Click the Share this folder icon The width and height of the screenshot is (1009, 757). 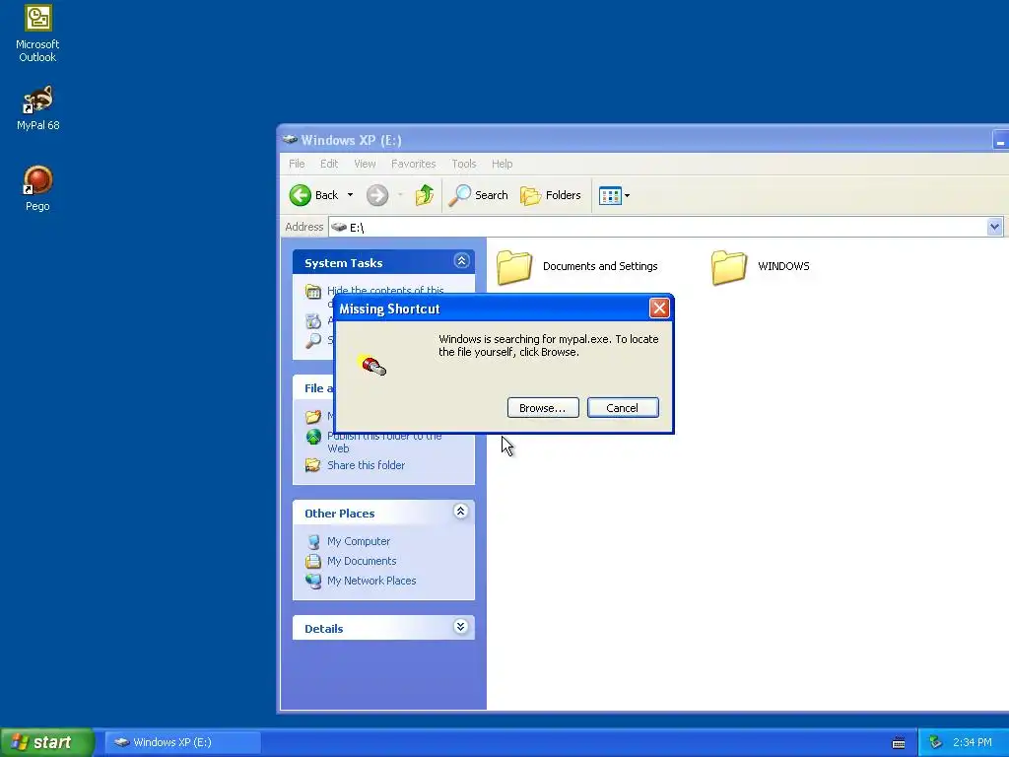click(312, 465)
